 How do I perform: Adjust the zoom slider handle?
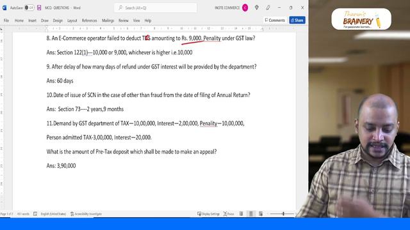(283, 214)
